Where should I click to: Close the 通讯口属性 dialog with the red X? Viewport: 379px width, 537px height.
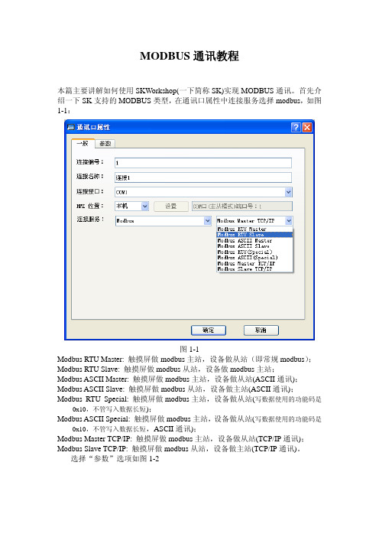[x=307, y=128]
